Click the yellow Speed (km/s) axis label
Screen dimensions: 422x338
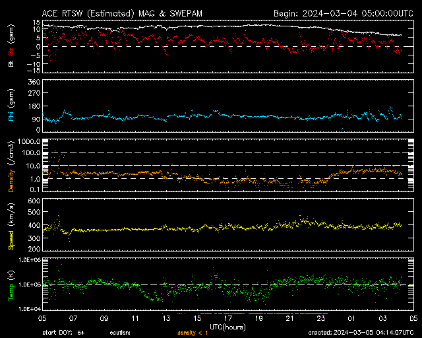(x=11, y=226)
